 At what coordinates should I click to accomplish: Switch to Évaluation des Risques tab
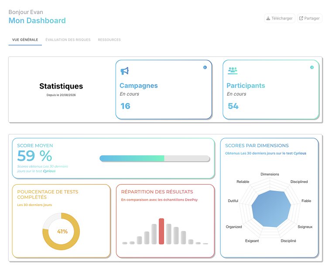coord(68,40)
